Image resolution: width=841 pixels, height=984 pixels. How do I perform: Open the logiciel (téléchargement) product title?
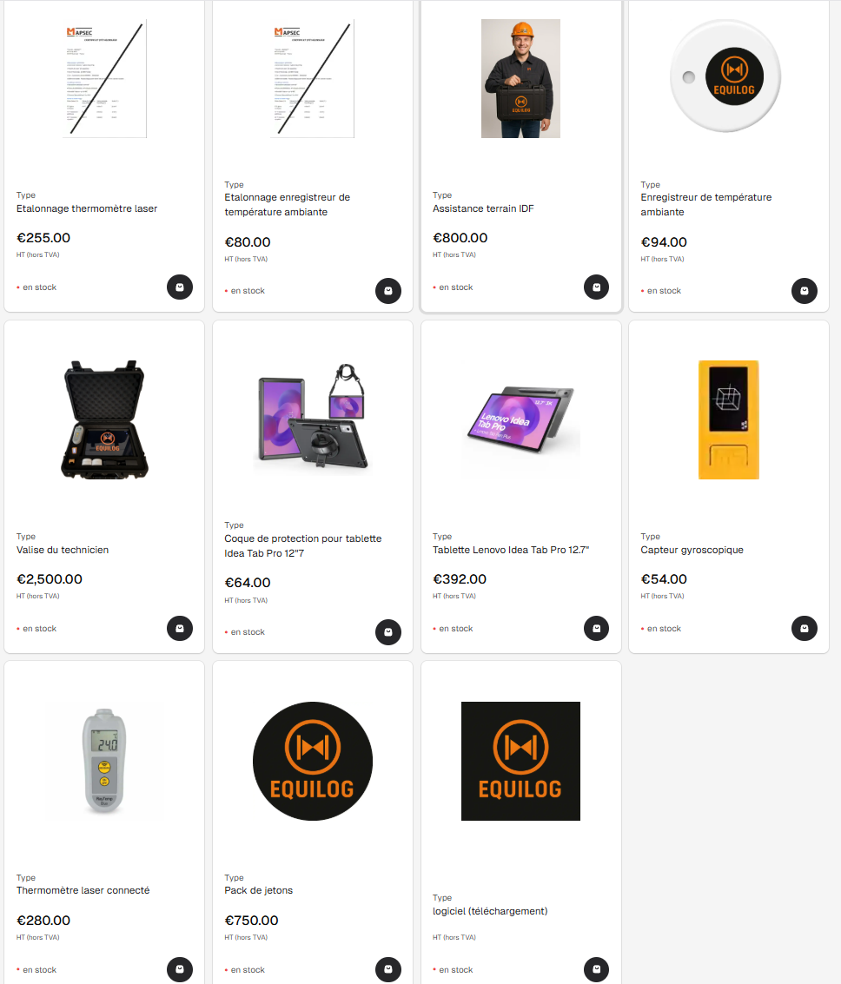490,911
